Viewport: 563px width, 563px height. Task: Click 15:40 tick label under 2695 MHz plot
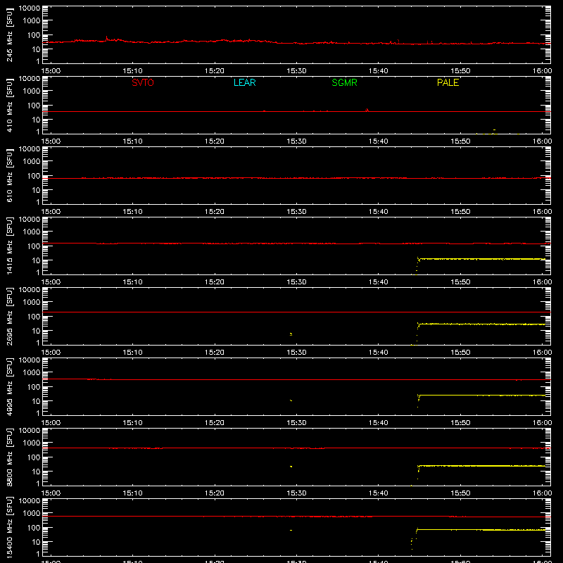point(379,353)
